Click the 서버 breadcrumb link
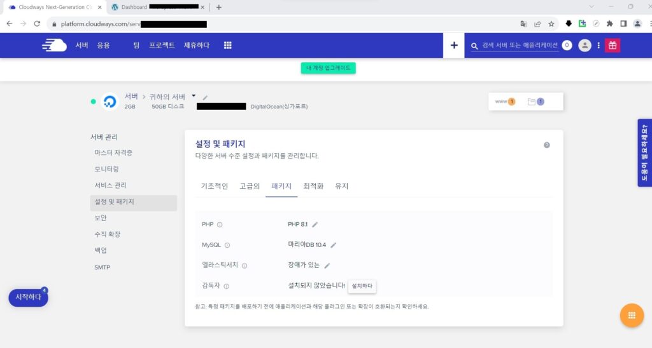Image resolution: width=652 pixels, height=348 pixels. click(x=131, y=97)
